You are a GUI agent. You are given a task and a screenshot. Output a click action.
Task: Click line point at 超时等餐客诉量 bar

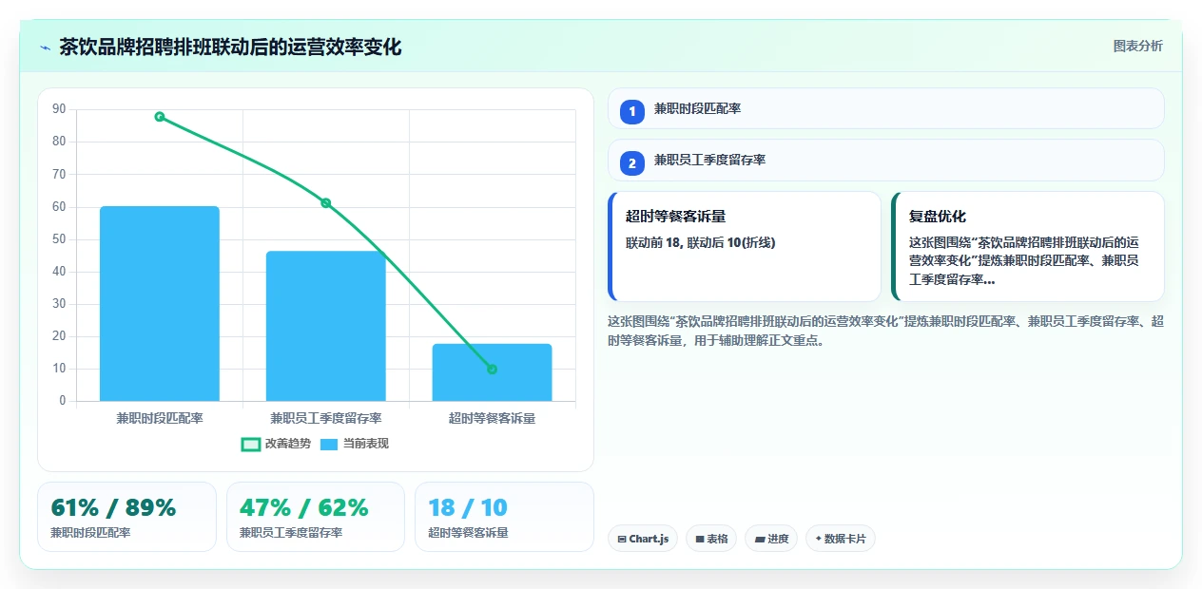point(492,370)
